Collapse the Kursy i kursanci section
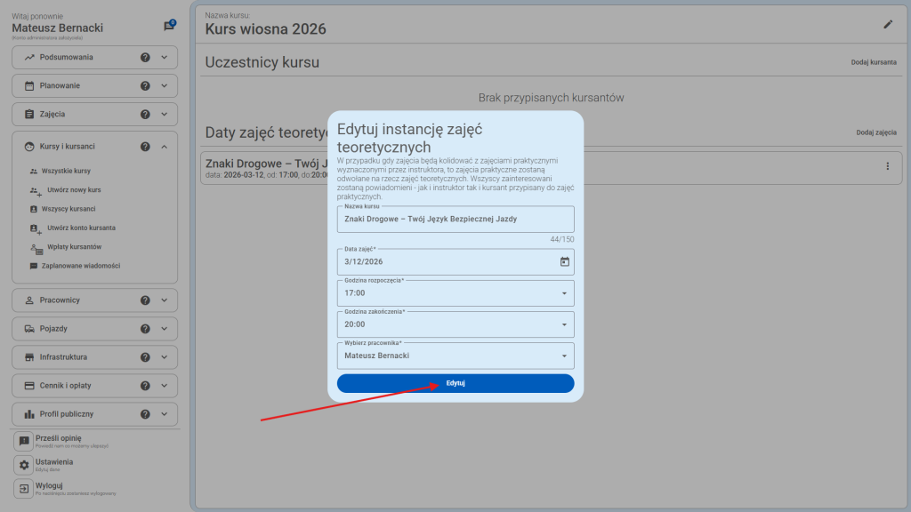 (165, 147)
